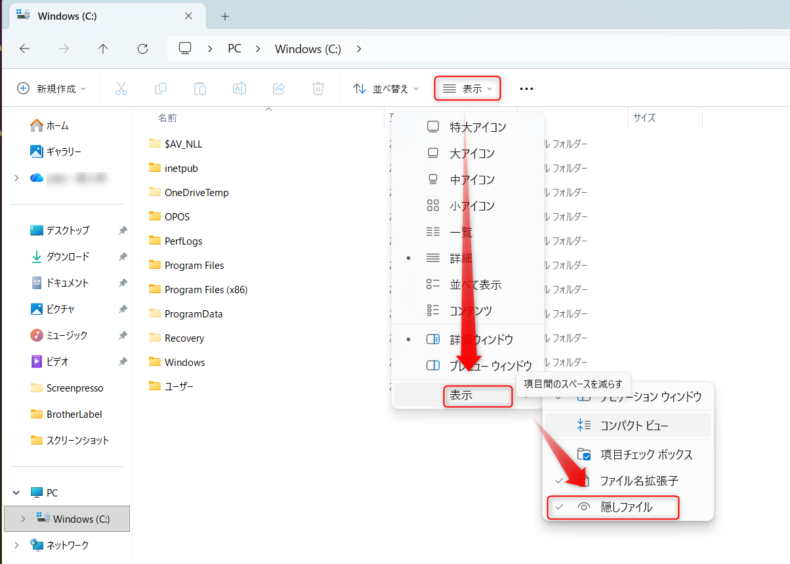Click PC in the address breadcrumb
790x564 pixels.
click(x=234, y=49)
